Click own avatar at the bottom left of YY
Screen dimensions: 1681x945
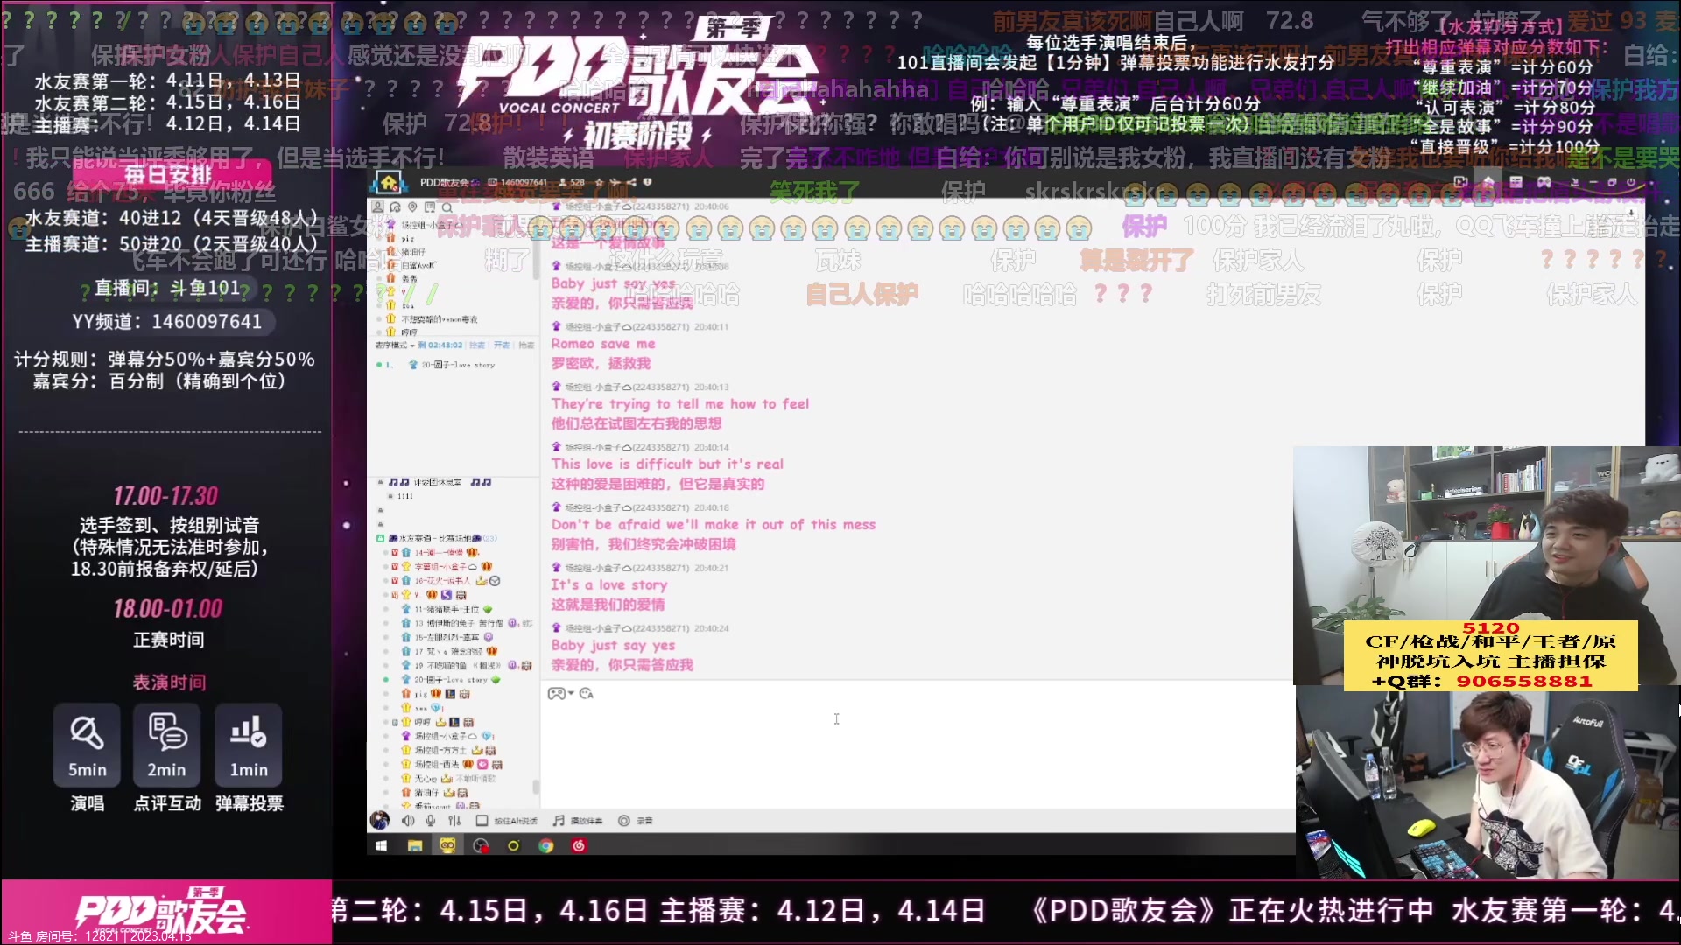coord(380,820)
